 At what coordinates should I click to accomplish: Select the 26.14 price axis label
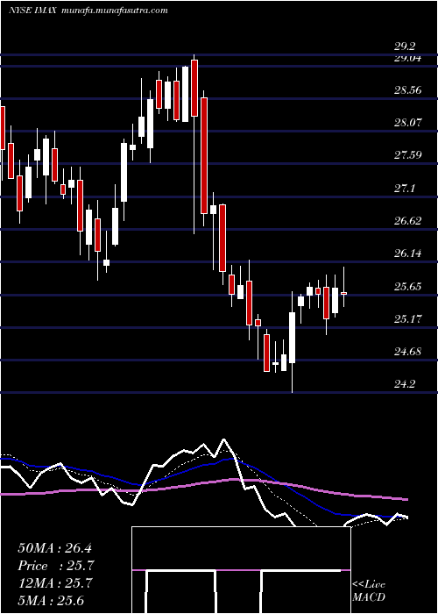(x=408, y=253)
